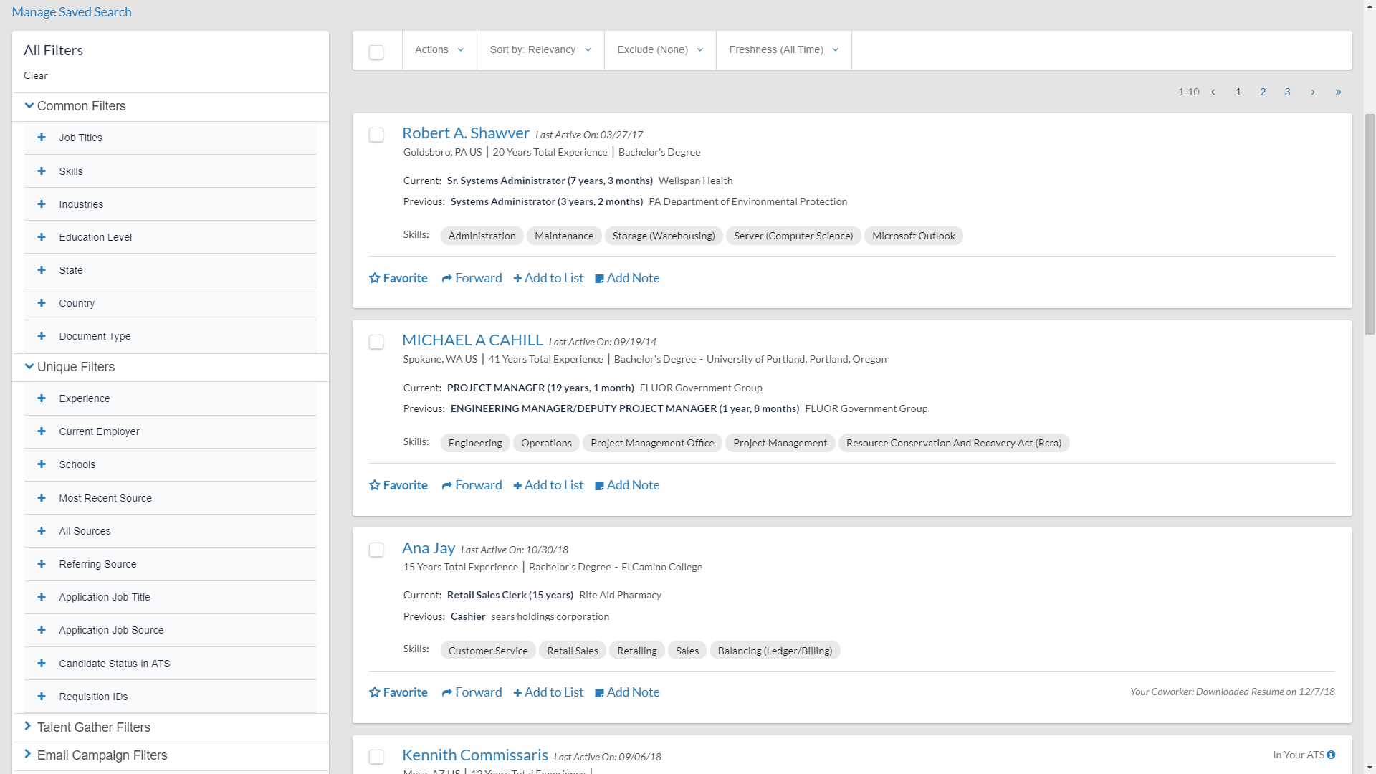The height and width of the screenshot is (774, 1376).
Task: Check the select-all candidates checkbox
Action: coord(376,52)
